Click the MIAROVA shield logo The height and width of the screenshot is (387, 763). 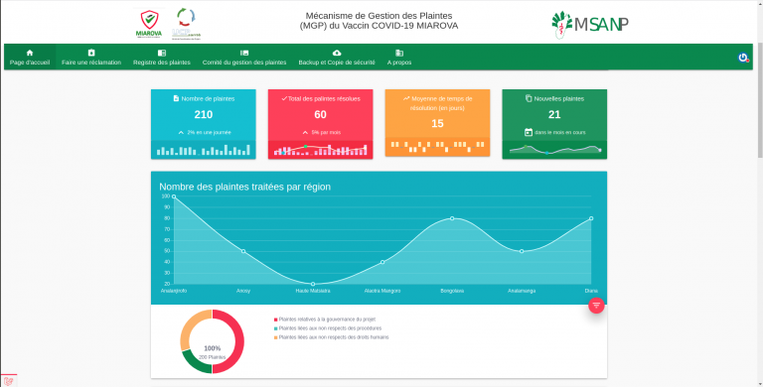click(149, 24)
